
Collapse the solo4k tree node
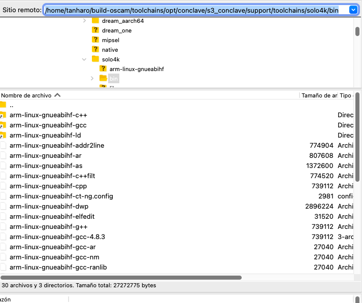(84, 59)
